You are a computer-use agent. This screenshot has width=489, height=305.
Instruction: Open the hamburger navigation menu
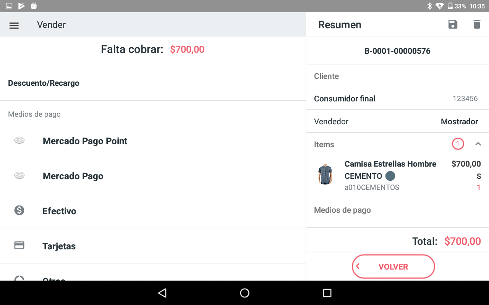(14, 26)
